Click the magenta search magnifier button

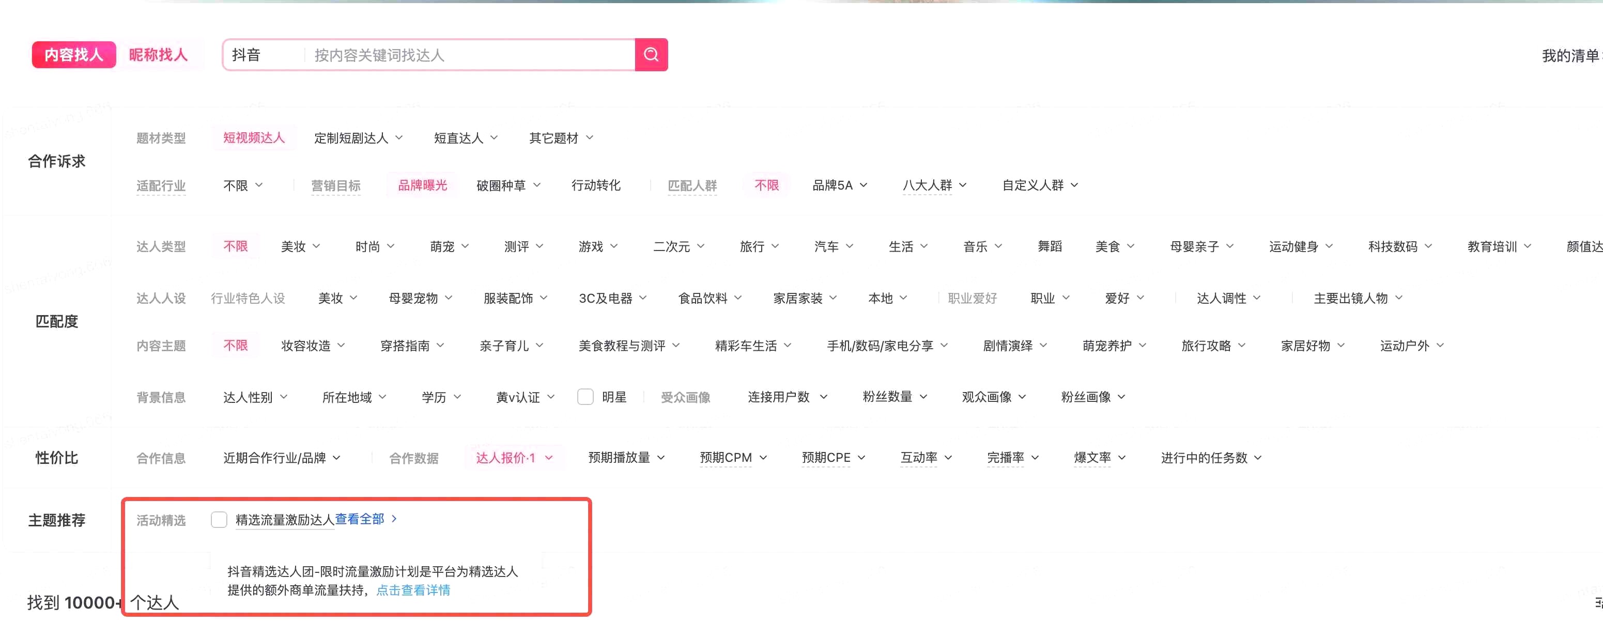pos(651,55)
